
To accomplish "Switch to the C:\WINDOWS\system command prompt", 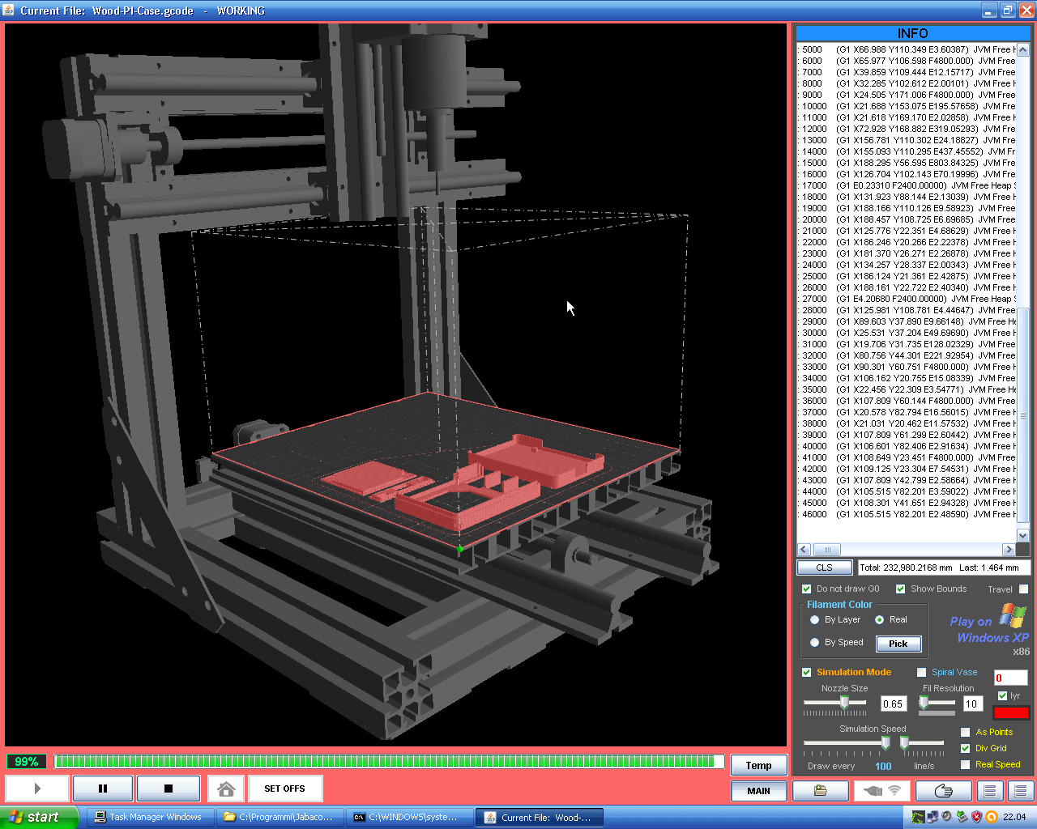I will (409, 817).
